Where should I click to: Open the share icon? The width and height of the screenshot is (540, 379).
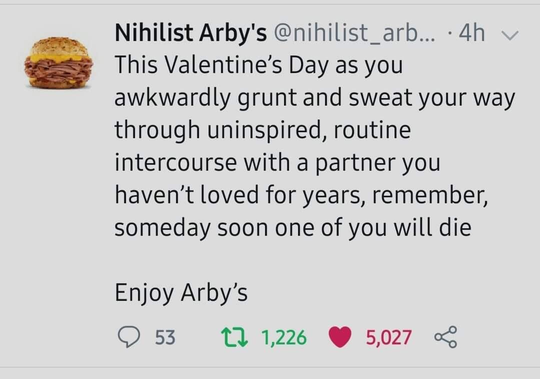[445, 336]
